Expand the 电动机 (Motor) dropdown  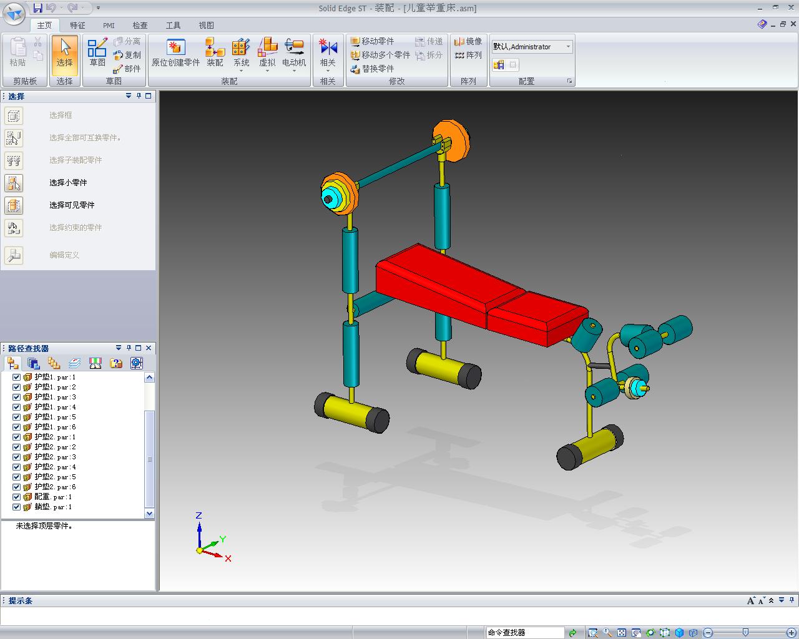[x=294, y=71]
